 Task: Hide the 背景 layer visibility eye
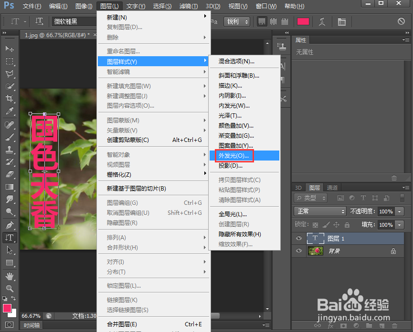pos(299,251)
